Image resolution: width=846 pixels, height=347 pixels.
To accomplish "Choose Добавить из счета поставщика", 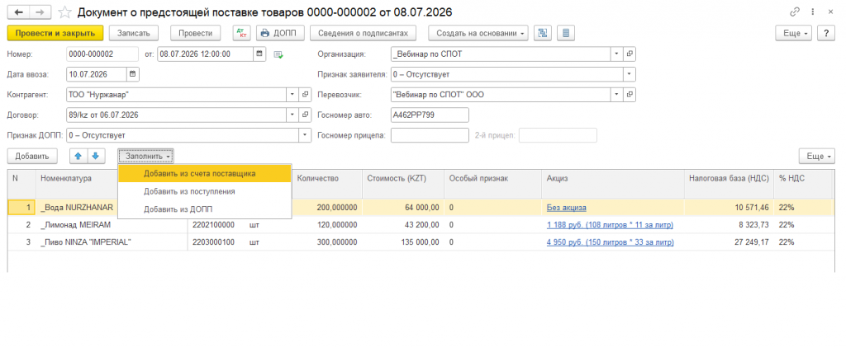I will click(x=205, y=174).
